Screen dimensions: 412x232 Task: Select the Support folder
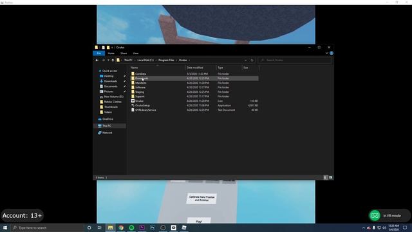tap(140, 96)
